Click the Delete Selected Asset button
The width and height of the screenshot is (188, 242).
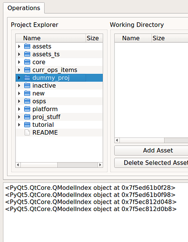(x=156, y=163)
